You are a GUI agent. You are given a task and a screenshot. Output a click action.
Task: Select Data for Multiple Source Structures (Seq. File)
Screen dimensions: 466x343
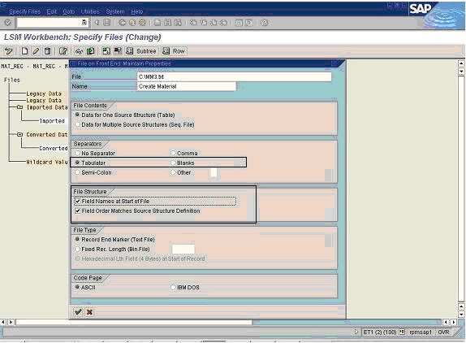click(135, 124)
